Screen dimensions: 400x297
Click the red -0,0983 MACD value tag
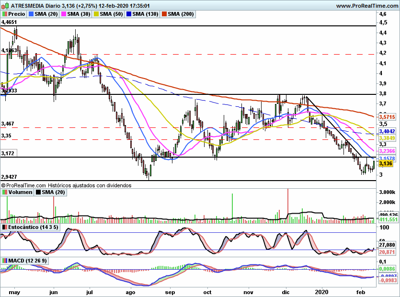(388, 280)
